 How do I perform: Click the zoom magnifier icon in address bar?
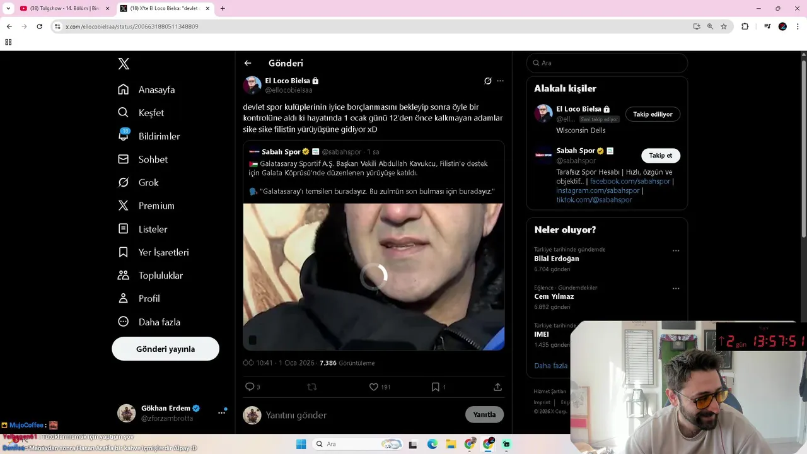click(x=710, y=26)
